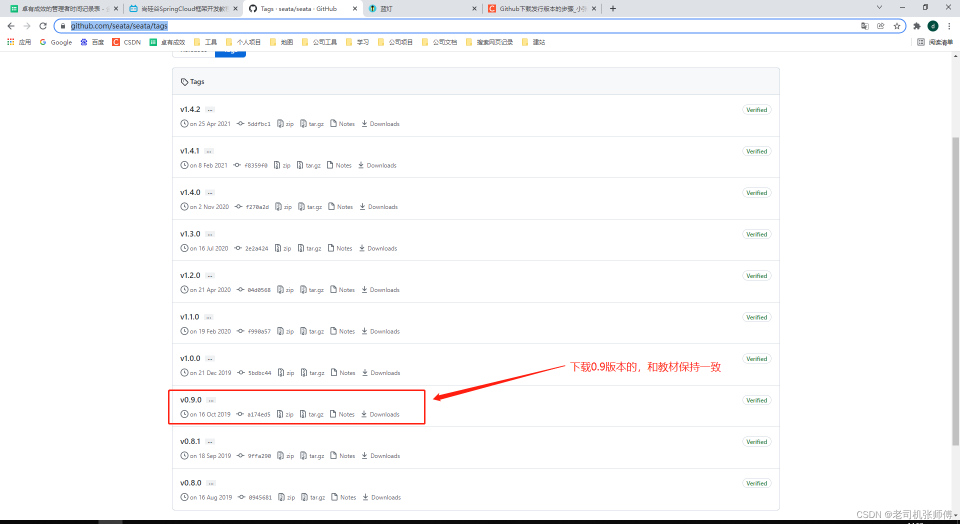Download the tar.gz archive for v1.4.1
Viewport: 960px width, 524px height.
coord(308,165)
